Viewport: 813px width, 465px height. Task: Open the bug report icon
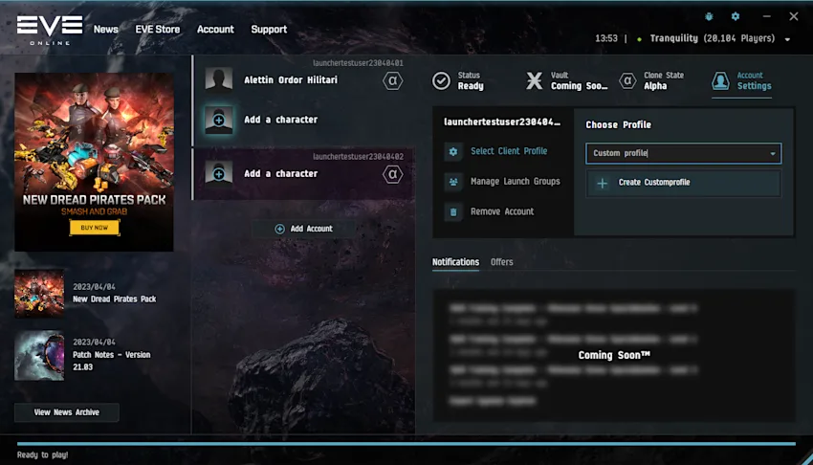tap(709, 16)
